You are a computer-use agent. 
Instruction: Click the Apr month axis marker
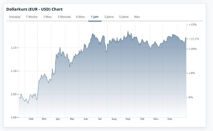pyautogui.click(x=58, y=119)
